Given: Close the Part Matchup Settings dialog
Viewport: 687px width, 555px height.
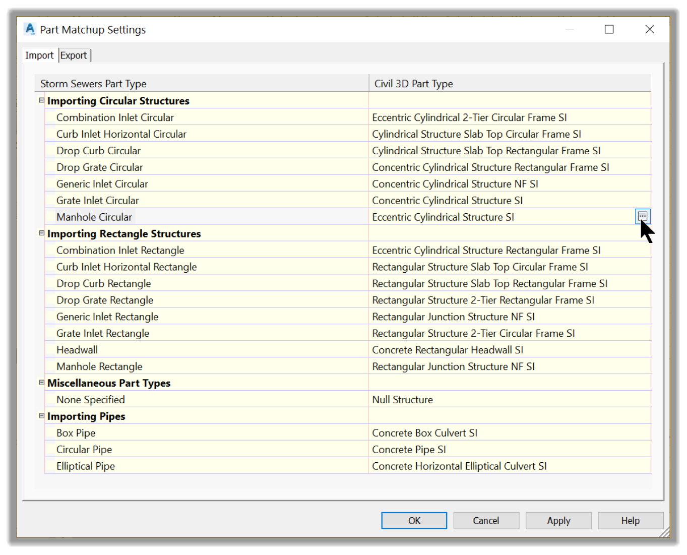Looking at the screenshot, I should (650, 29).
